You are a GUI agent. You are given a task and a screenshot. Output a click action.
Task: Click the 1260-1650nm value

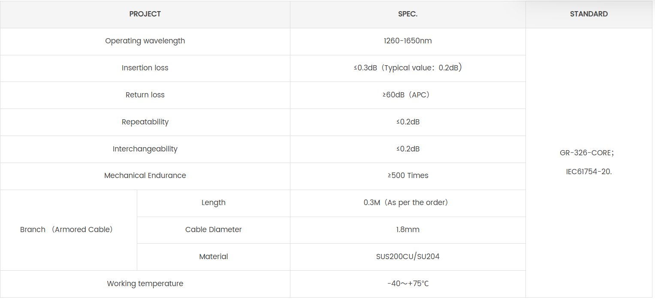tap(407, 41)
